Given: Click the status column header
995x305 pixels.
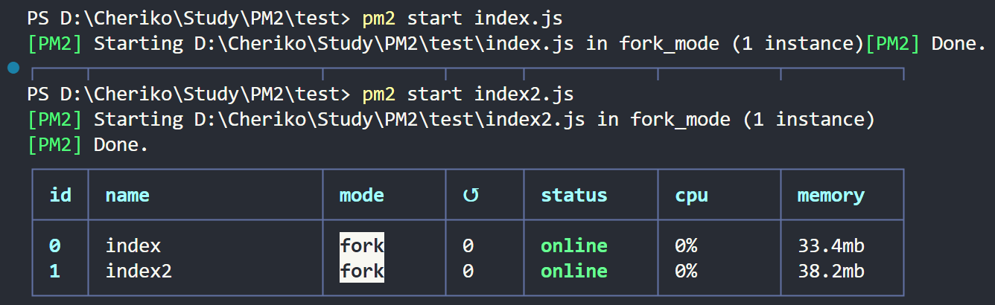Looking at the screenshot, I should [574, 196].
